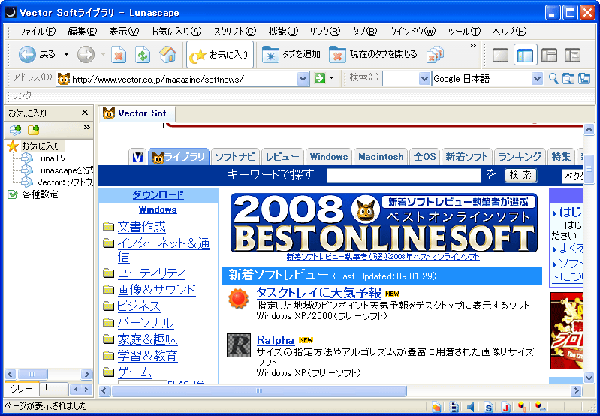The image size is (600, 416).
Task: Click the Macintosh page tab
Action: pyautogui.click(x=381, y=156)
